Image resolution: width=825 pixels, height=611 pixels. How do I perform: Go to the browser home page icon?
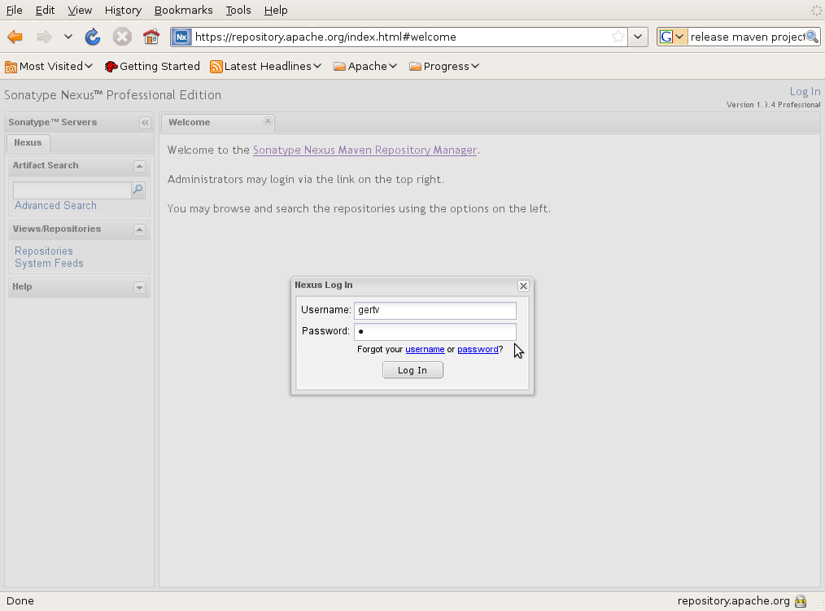click(151, 37)
